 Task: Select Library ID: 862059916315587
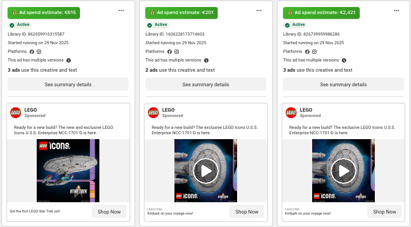tap(36, 34)
